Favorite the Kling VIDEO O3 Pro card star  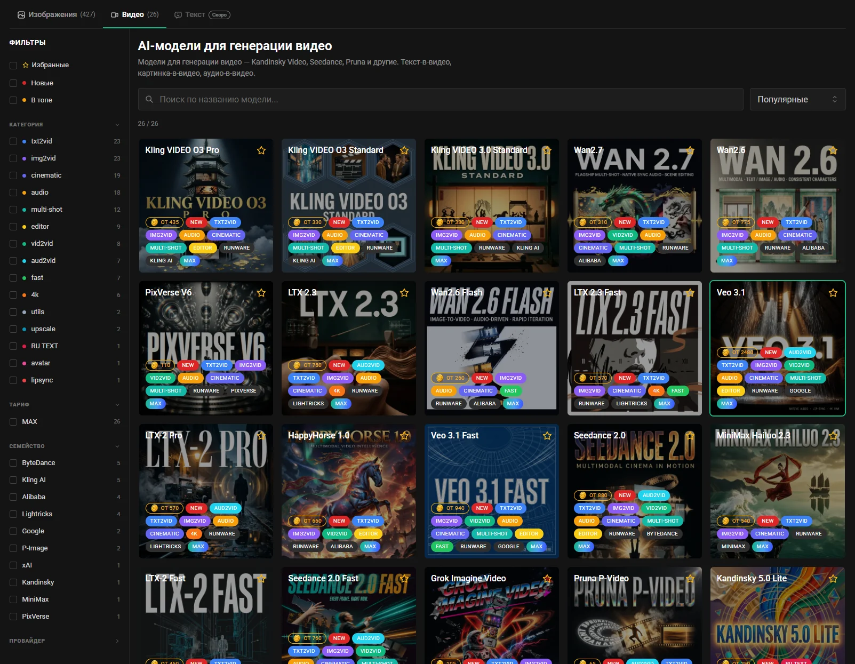click(261, 150)
